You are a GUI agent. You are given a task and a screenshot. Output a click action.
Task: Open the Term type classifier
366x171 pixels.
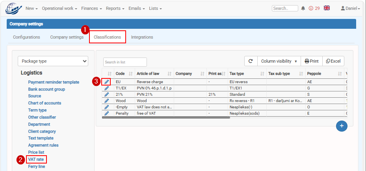pyautogui.click(x=37, y=110)
